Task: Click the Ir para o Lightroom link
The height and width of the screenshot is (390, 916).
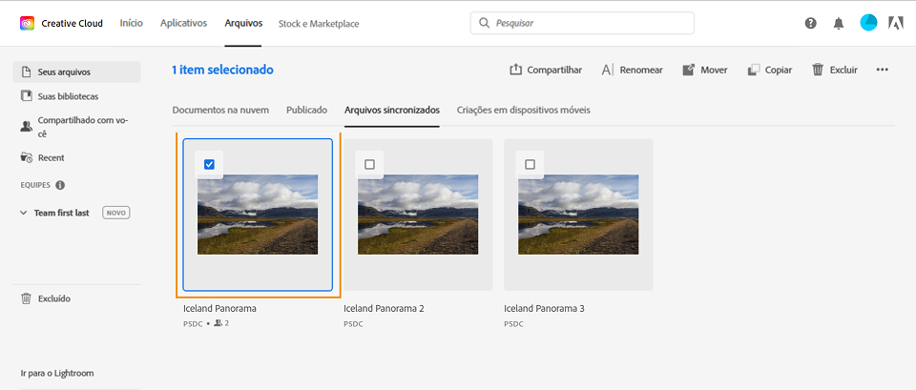Action: click(57, 373)
